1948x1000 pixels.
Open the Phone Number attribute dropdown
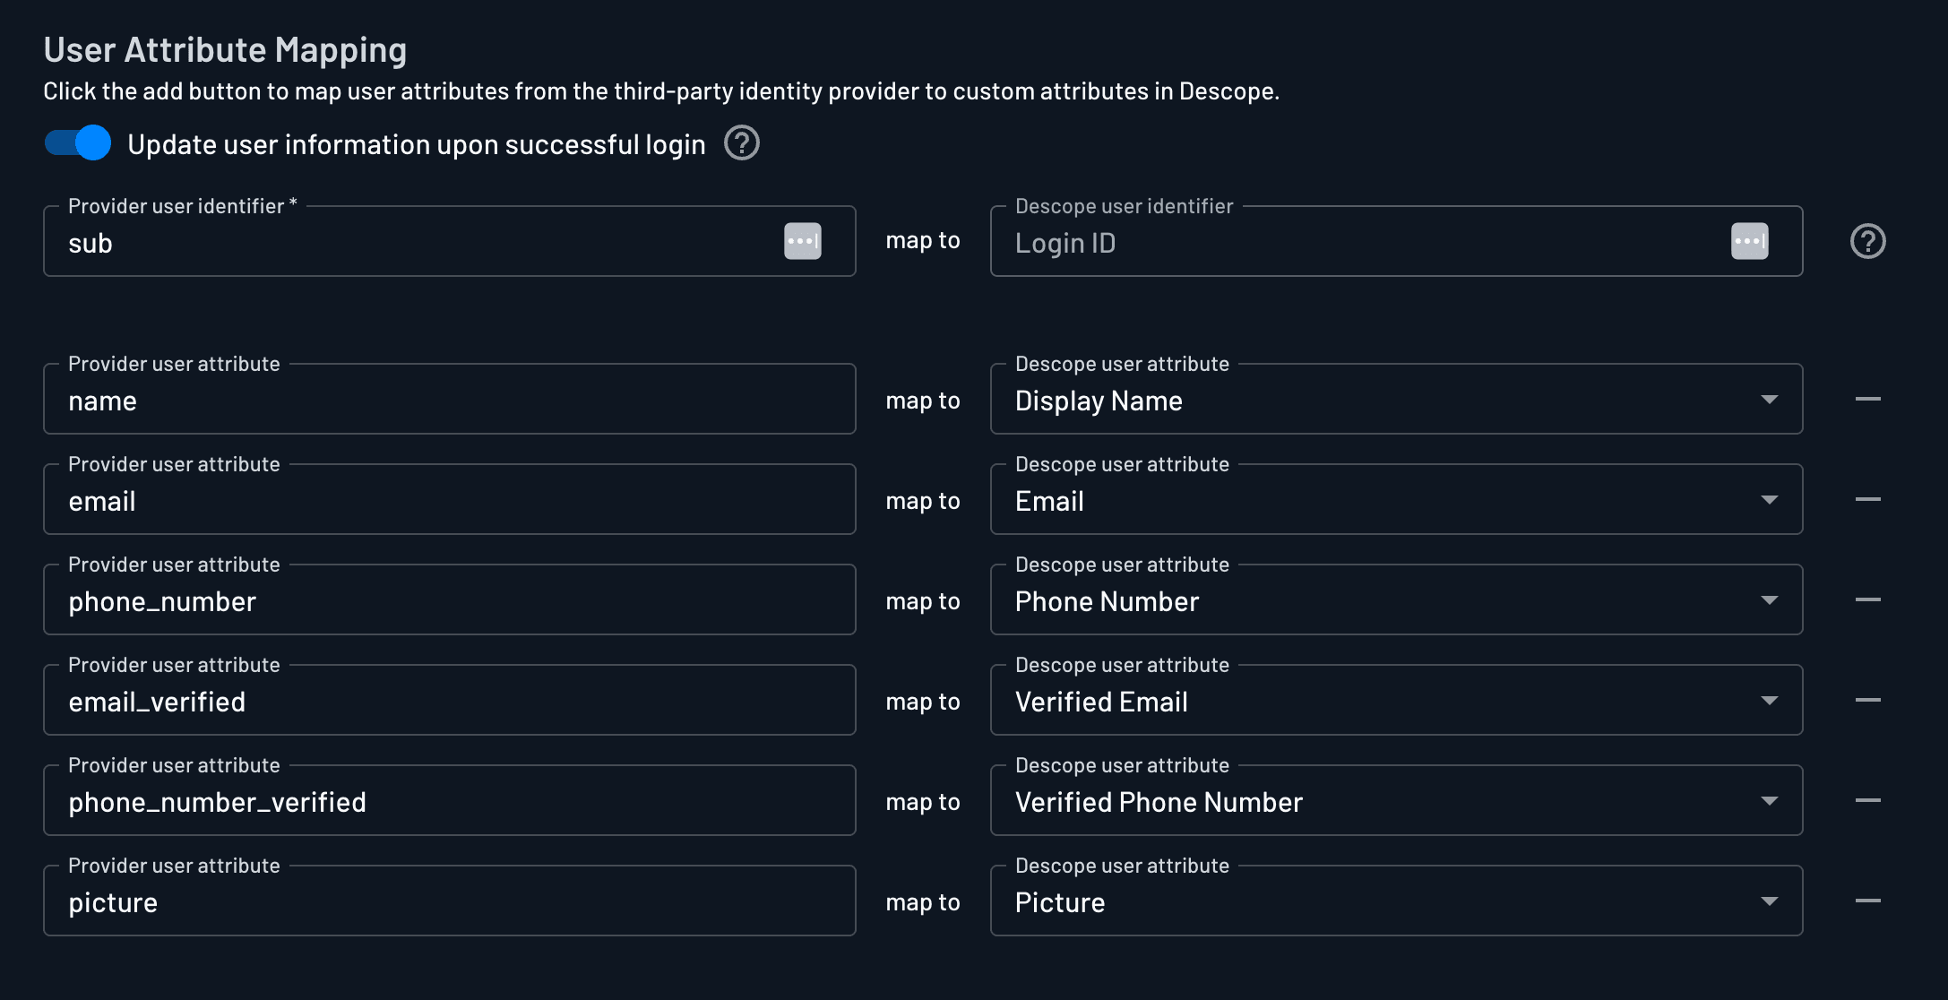point(1770,600)
